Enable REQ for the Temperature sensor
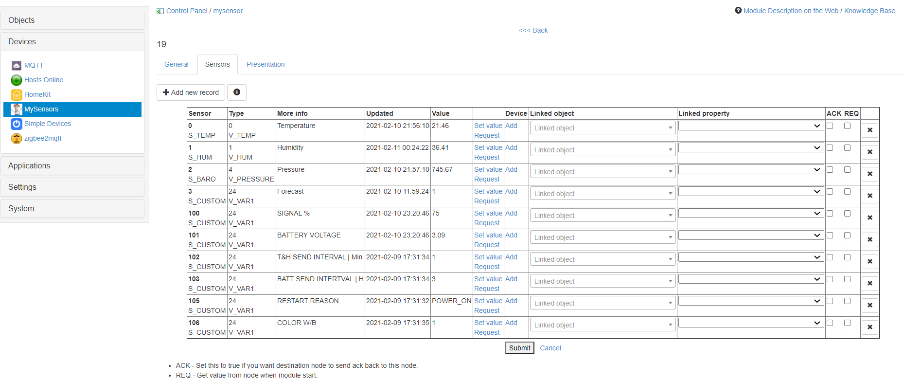Image resolution: width=904 pixels, height=381 pixels. pos(848,126)
